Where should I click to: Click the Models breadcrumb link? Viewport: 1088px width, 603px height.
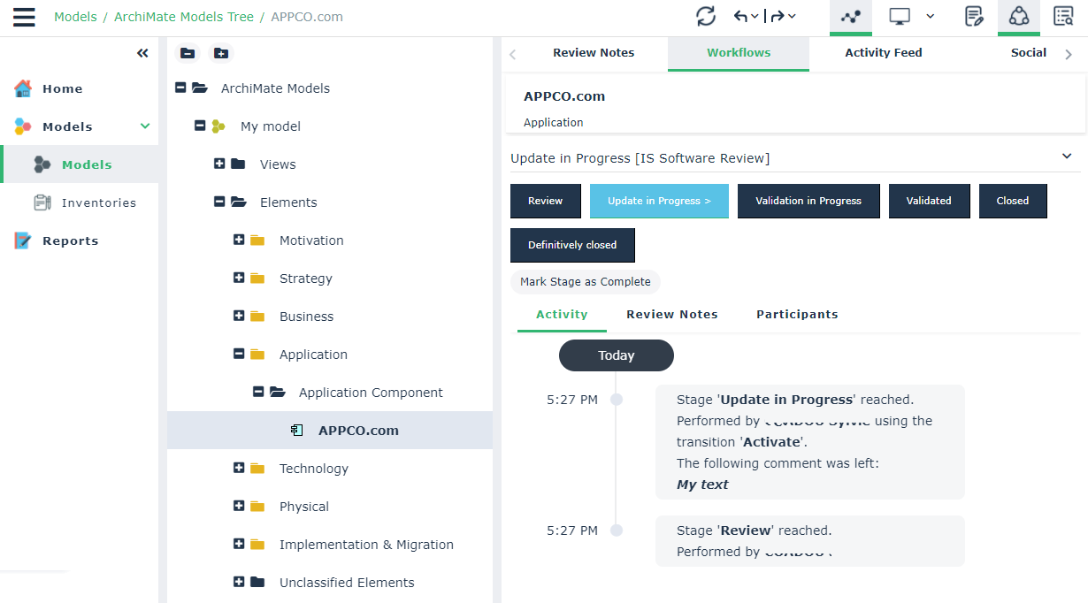[75, 17]
